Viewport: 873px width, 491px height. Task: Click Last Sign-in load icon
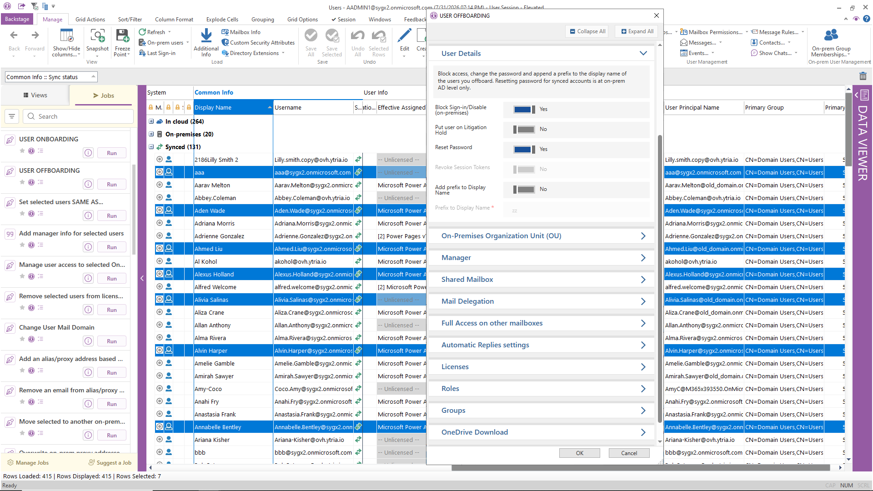pyautogui.click(x=142, y=53)
